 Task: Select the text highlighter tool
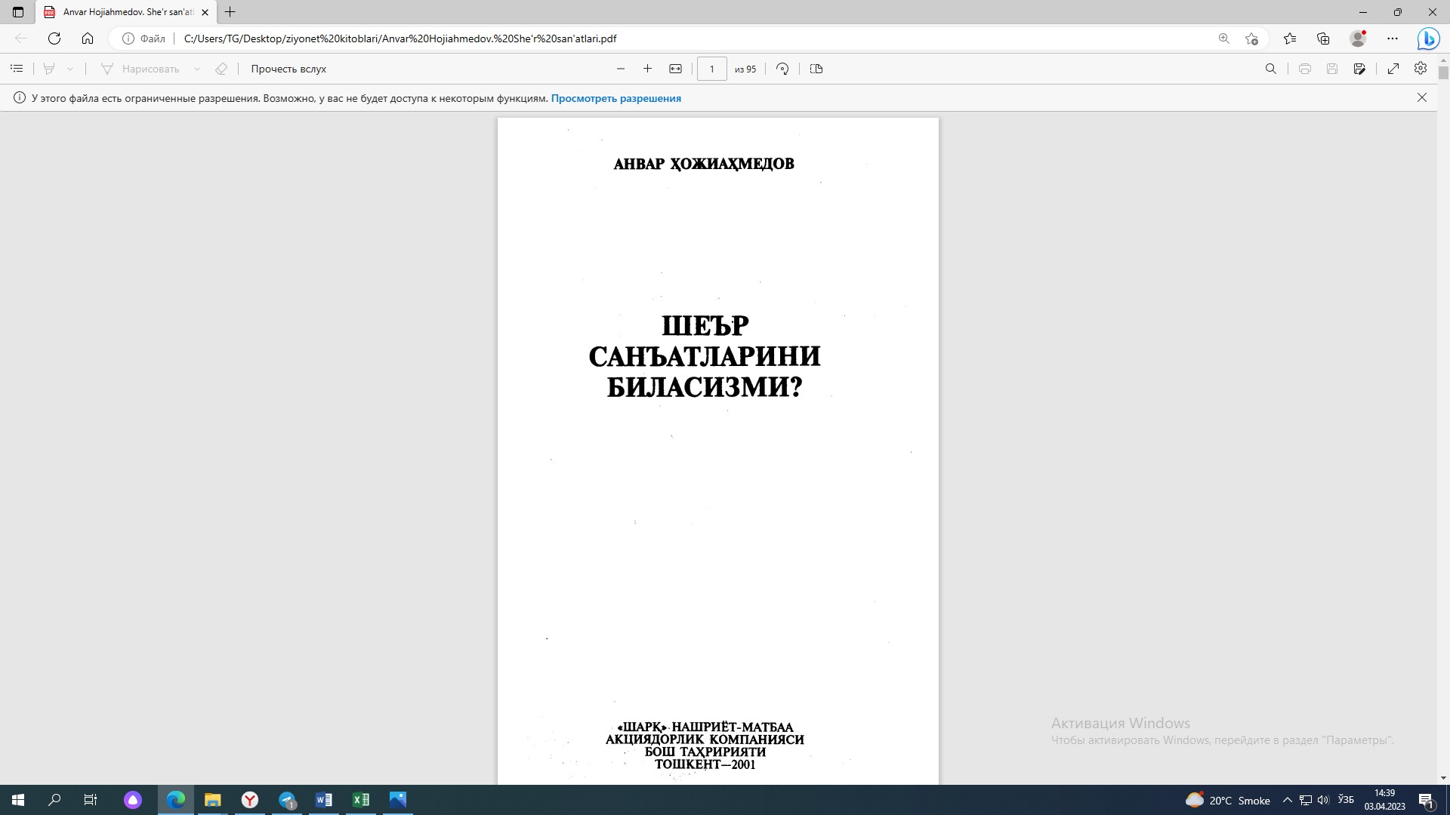pos(48,69)
